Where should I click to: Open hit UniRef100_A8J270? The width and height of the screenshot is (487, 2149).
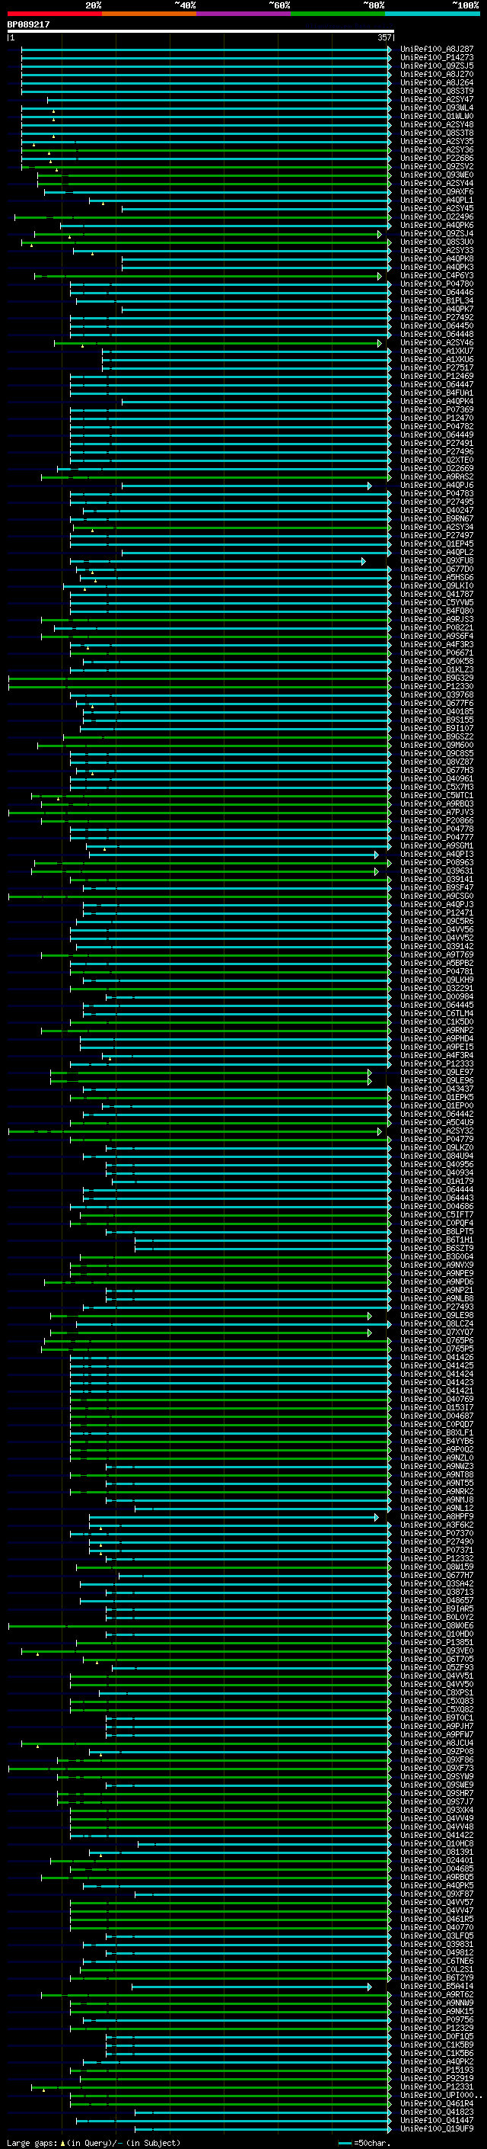click(437, 74)
